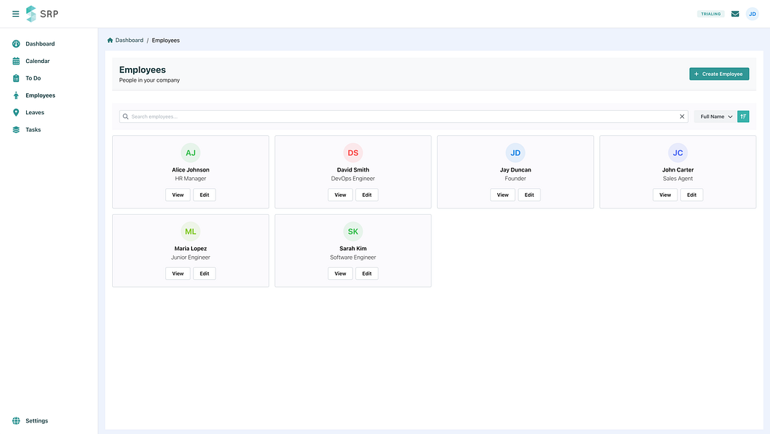View Sarah Kim's profile
Image resolution: width=770 pixels, height=434 pixels.
point(340,273)
